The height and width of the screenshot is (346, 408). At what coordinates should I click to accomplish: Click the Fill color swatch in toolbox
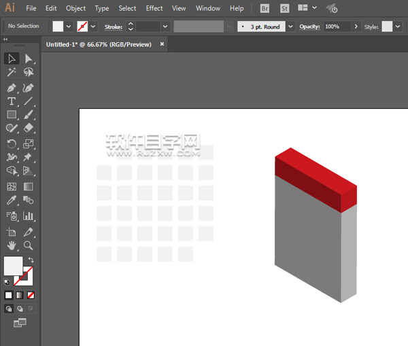click(x=13, y=266)
